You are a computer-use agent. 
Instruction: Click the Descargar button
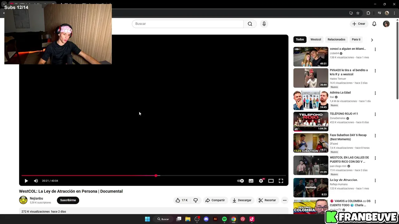pos(242,200)
